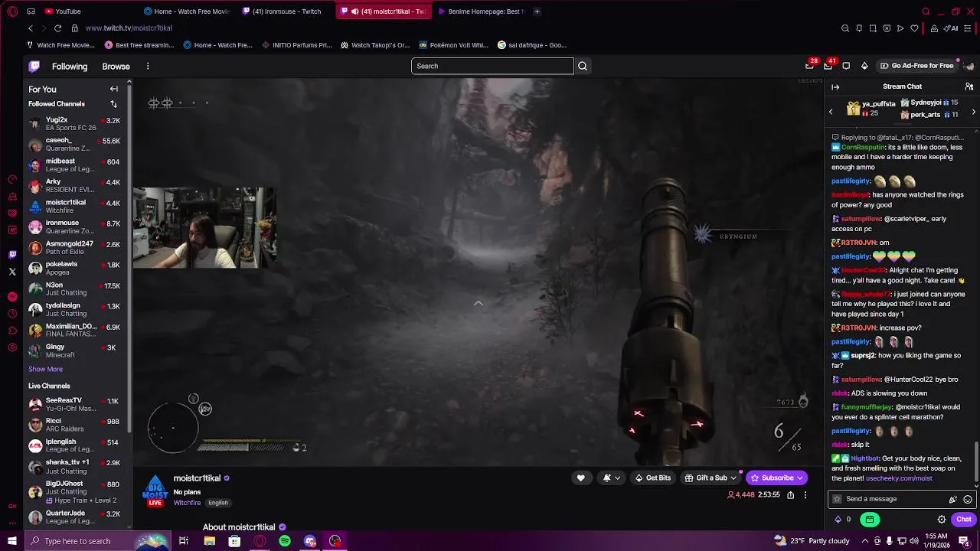Click the Subscribe button
The width and height of the screenshot is (980, 551).
click(776, 478)
